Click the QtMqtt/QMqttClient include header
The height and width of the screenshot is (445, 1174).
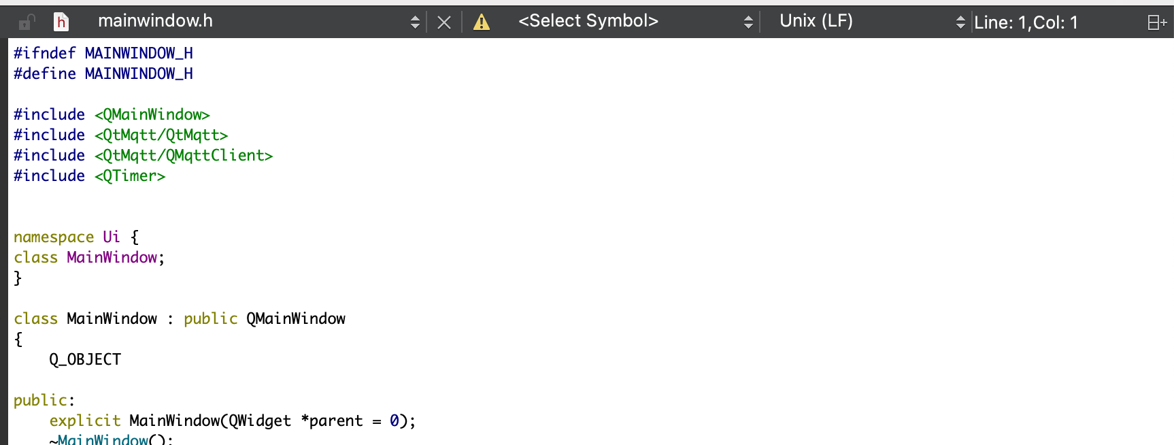click(x=184, y=155)
